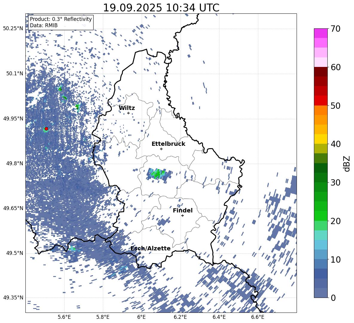Click the 70 colorbar tick label

(335, 29)
